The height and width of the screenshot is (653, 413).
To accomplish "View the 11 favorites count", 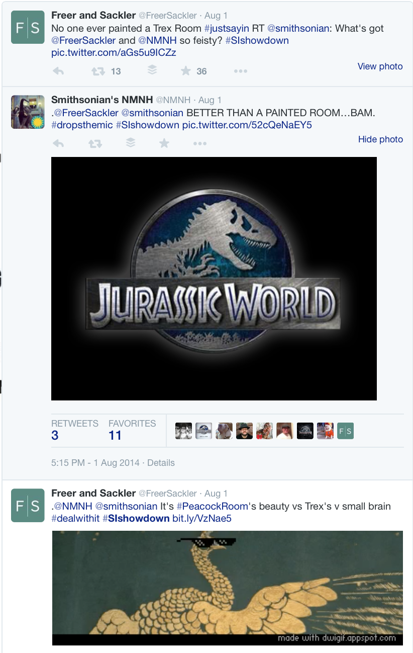I will click(x=115, y=436).
